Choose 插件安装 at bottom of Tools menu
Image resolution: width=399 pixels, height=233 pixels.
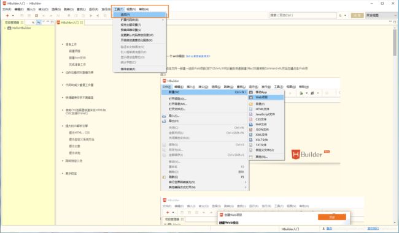(x=139, y=69)
